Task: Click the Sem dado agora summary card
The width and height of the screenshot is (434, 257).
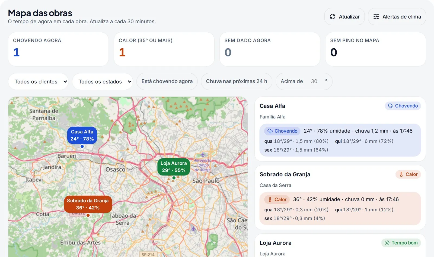Action: pyautogui.click(x=270, y=49)
